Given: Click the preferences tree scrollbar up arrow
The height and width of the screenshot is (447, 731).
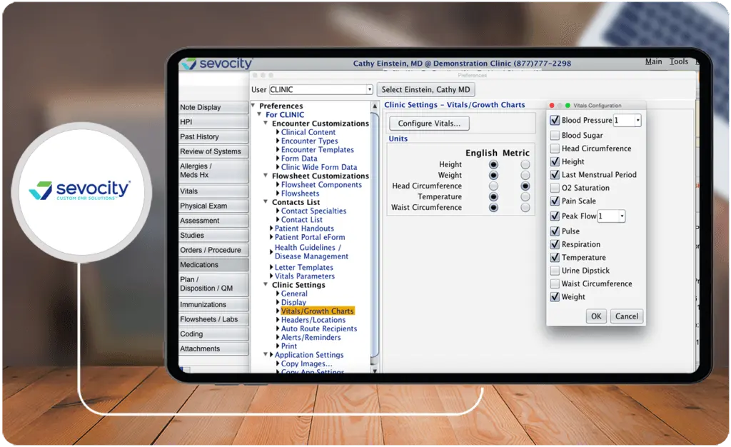Looking at the screenshot, I should click(375, 106).
